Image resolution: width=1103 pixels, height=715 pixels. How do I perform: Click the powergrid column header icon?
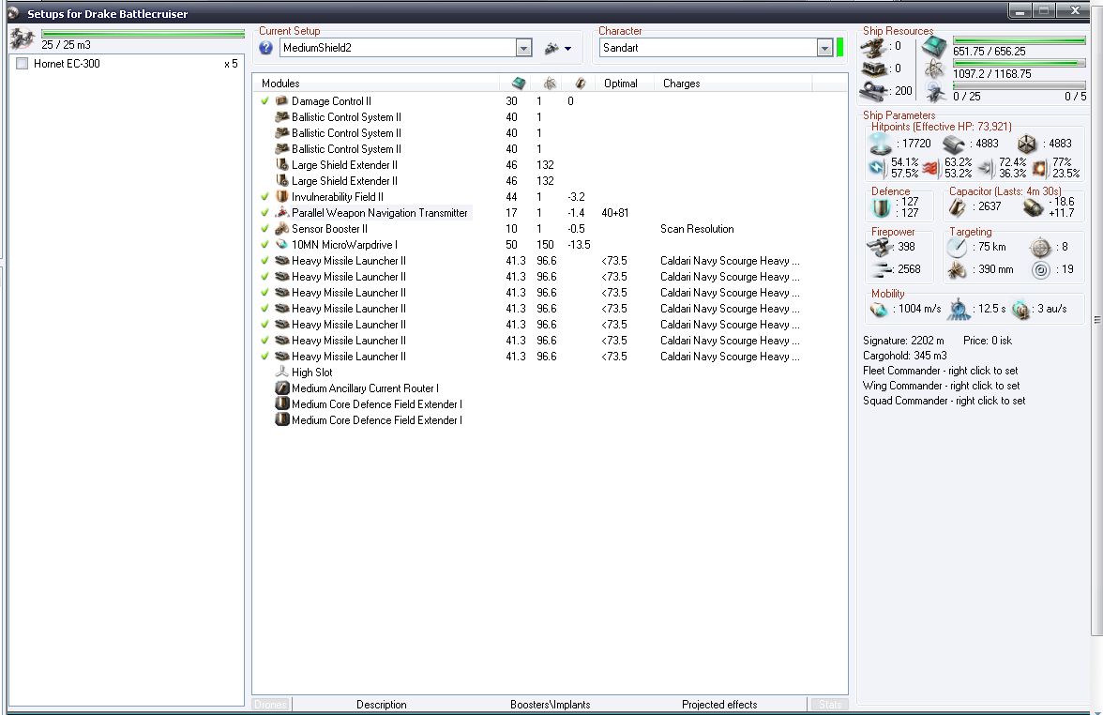click(x=550, y=83)
